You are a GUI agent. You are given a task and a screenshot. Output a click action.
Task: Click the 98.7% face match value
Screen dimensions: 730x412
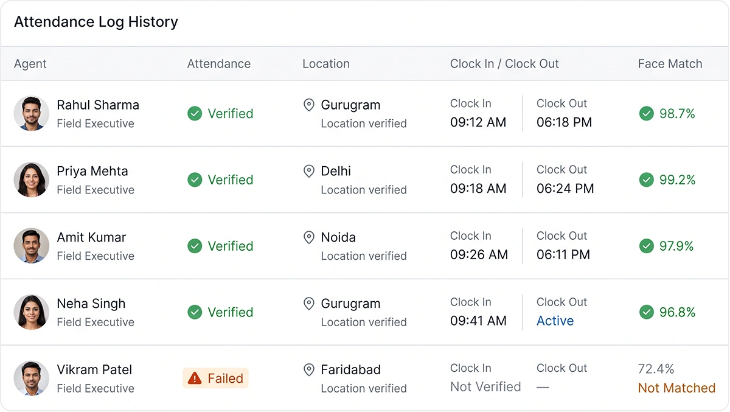[677, 113]
